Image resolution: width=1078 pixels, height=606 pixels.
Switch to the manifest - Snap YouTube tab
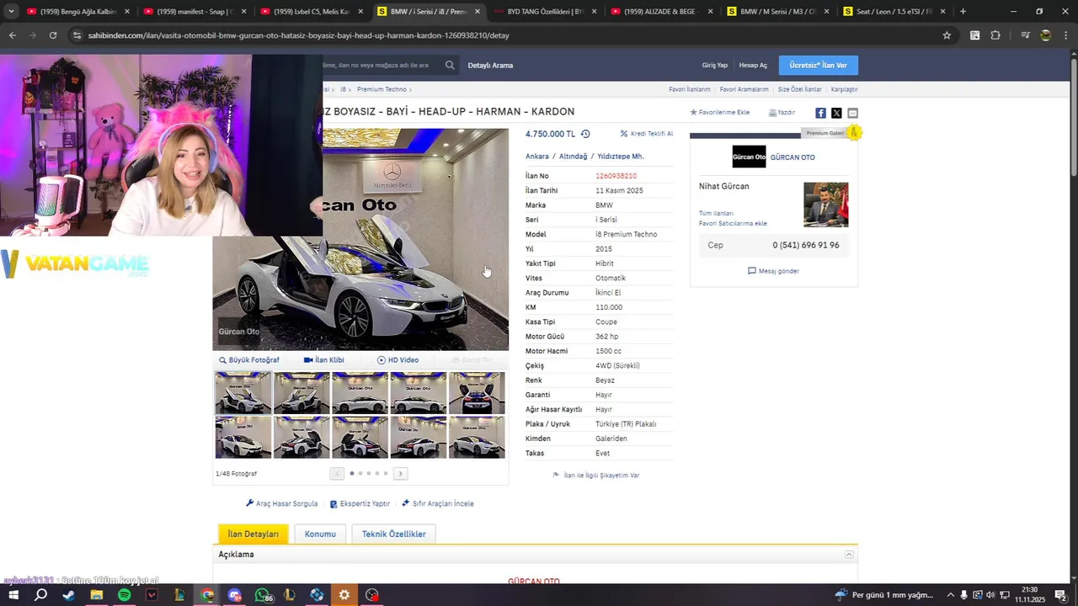click(x=194, y=12)
